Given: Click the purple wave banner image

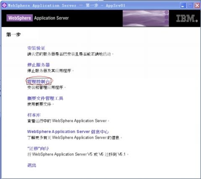Looking at the screenshot, I should click(146, 18).
